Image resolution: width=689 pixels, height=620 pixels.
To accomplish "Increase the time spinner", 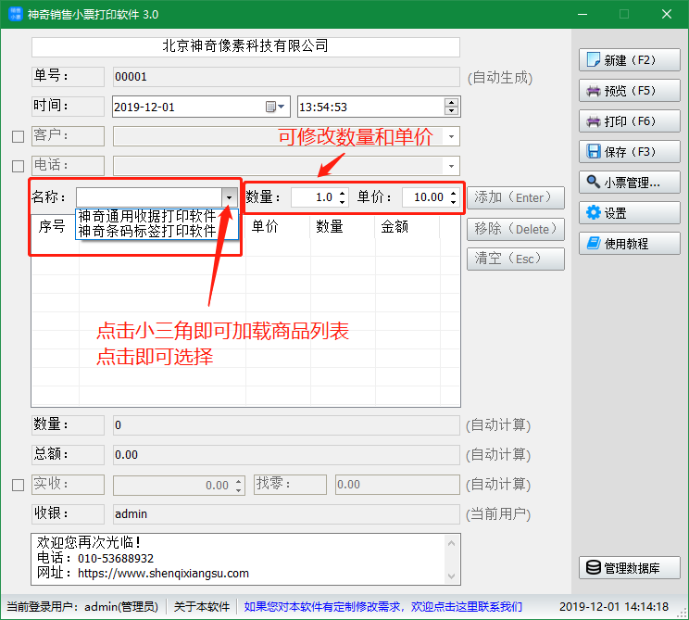I will [451, 103].
